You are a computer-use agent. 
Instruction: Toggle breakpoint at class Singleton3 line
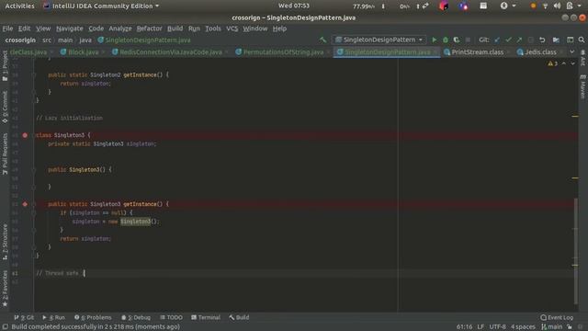click(x=25, y=135)
